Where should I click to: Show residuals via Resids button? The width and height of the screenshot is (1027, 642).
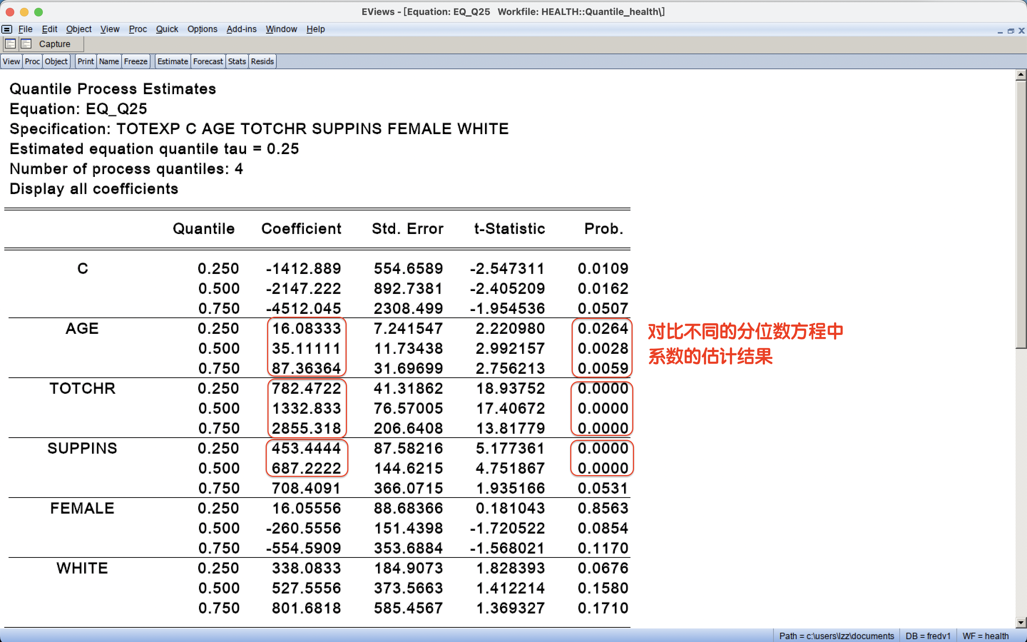point(262,62)
